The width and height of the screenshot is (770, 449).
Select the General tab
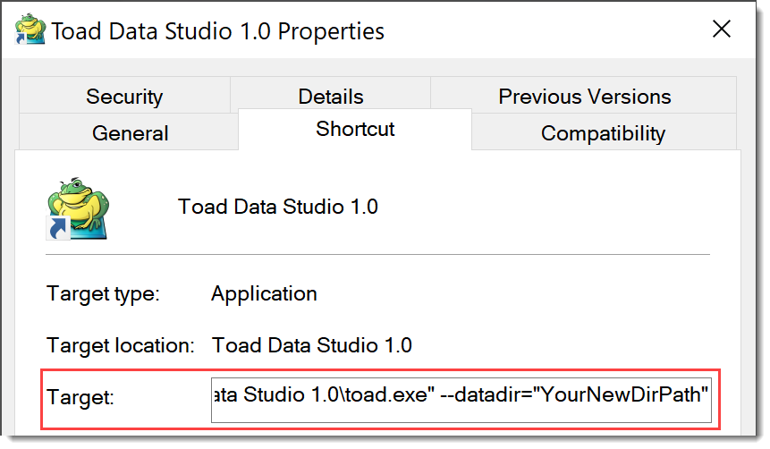[x=130, y=133]
